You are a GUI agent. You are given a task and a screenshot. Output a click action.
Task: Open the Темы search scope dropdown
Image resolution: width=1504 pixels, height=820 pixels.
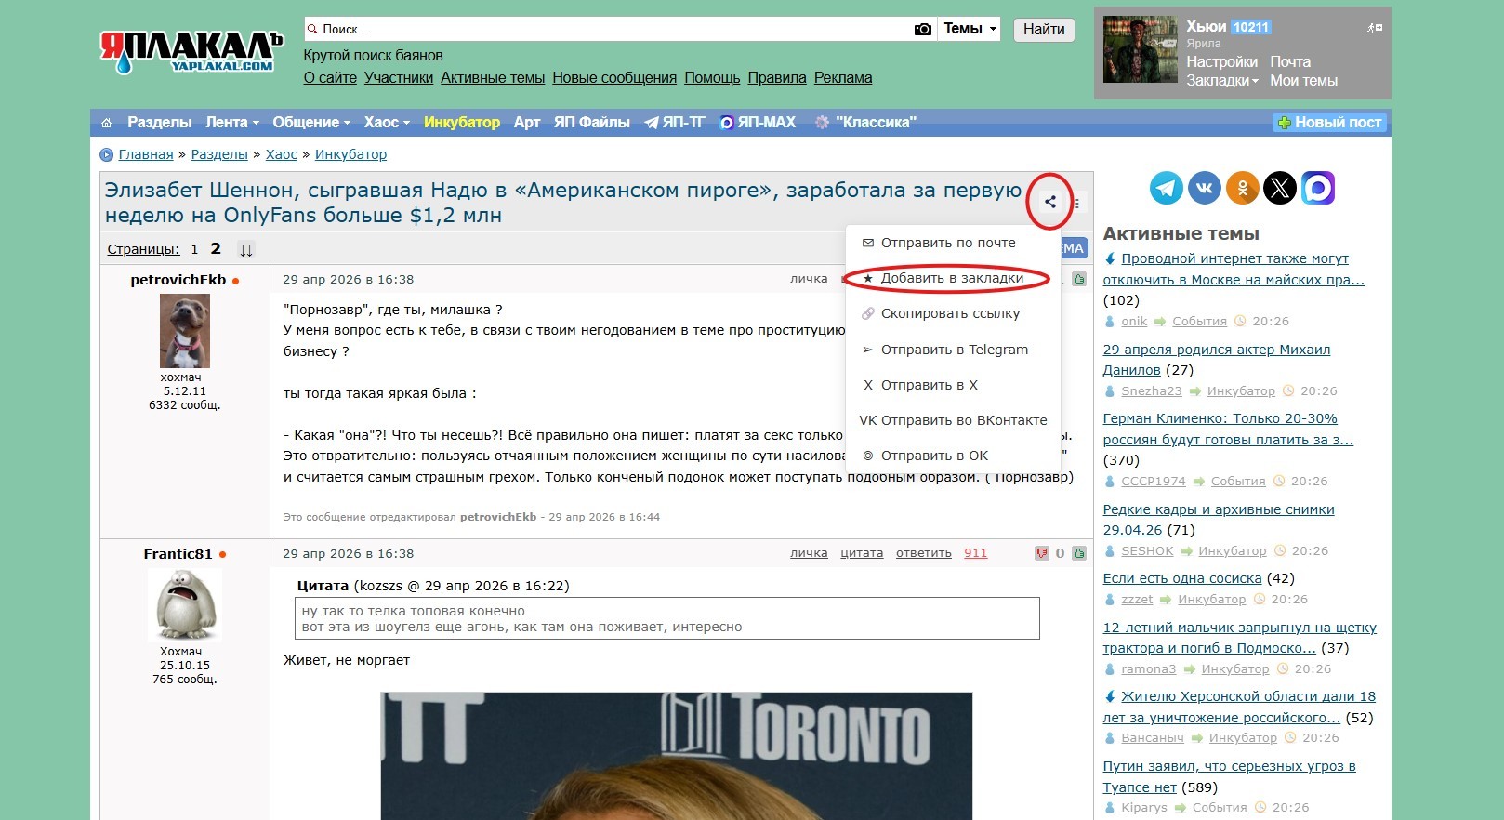(x=969, y=29)
